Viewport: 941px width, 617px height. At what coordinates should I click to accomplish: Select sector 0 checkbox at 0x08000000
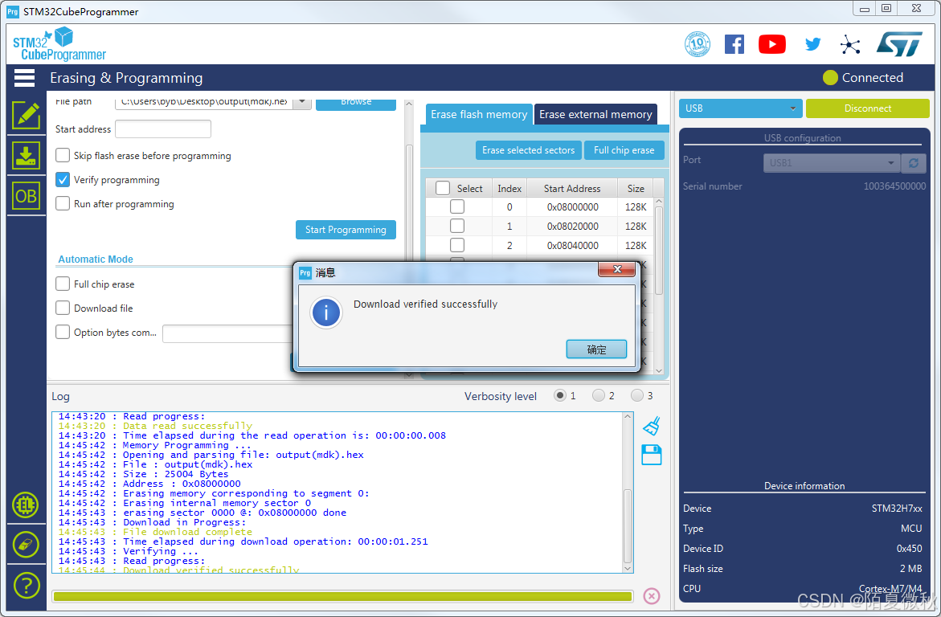click(x=457, y=206)
